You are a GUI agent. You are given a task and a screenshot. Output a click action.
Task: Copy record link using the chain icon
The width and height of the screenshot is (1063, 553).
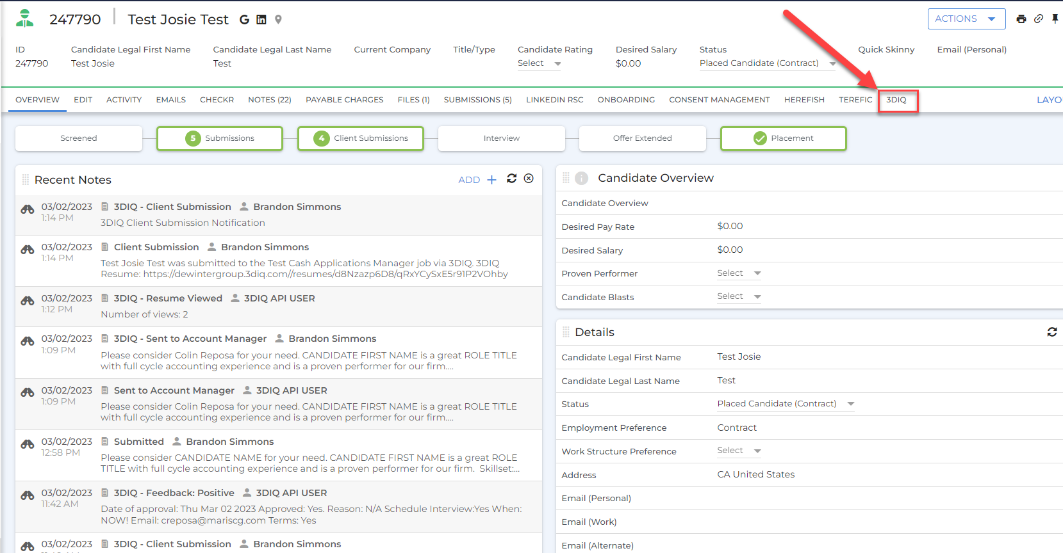coord(1039,19)
